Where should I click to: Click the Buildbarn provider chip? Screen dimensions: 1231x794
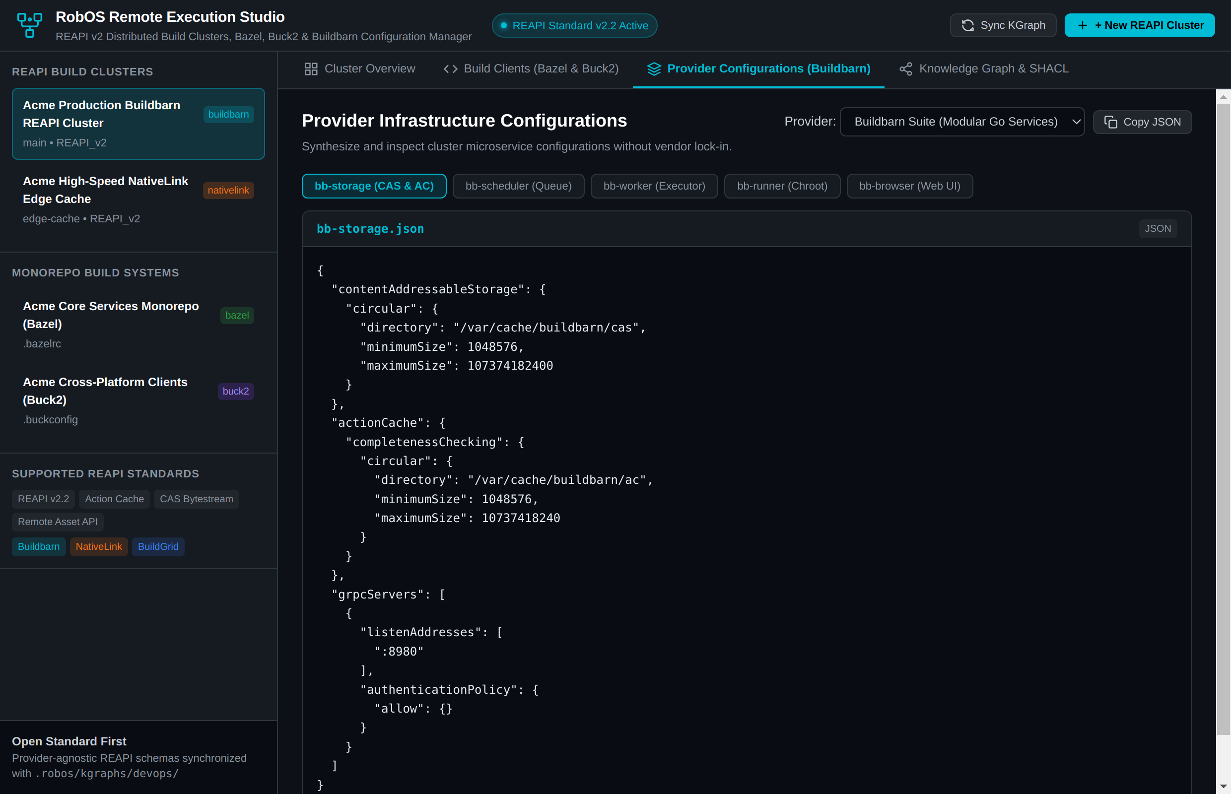[x=39, y=546]
